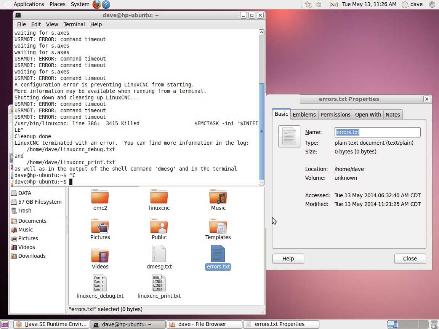Screen dimensions: 439x329
Task: Select the dmesg.txt file
Action: tap(159, 258)
